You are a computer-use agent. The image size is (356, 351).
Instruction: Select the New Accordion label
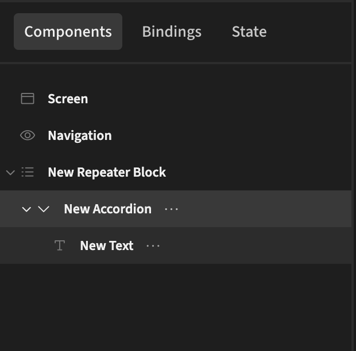[x=107, y=209]
